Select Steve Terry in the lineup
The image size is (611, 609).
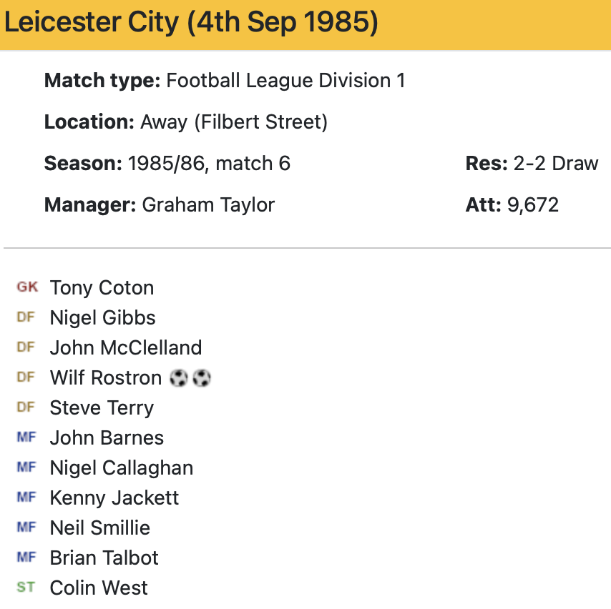click(x=102, y=408)
